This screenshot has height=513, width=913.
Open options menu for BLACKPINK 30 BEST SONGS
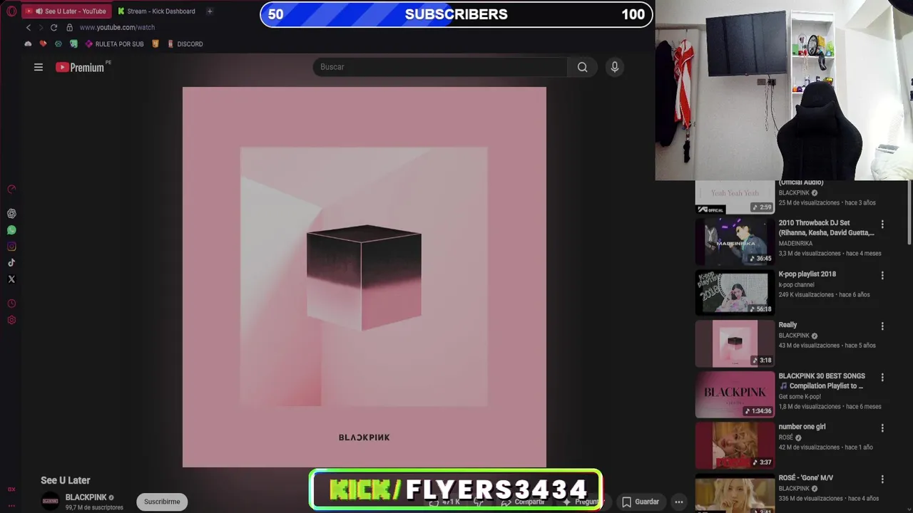click(882, 377)
